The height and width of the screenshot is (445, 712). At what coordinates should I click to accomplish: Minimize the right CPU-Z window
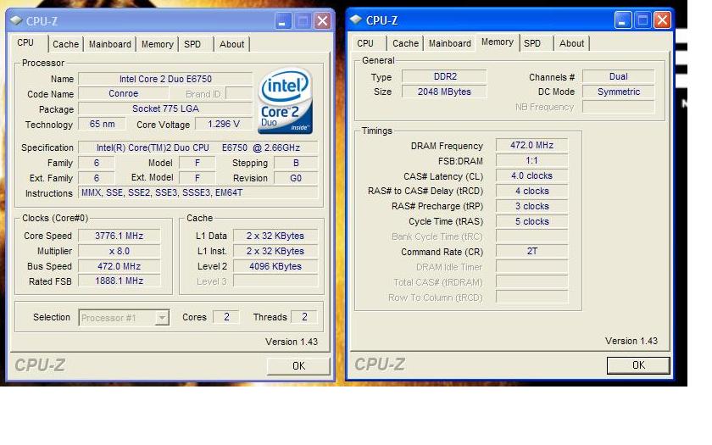[622, 20]
